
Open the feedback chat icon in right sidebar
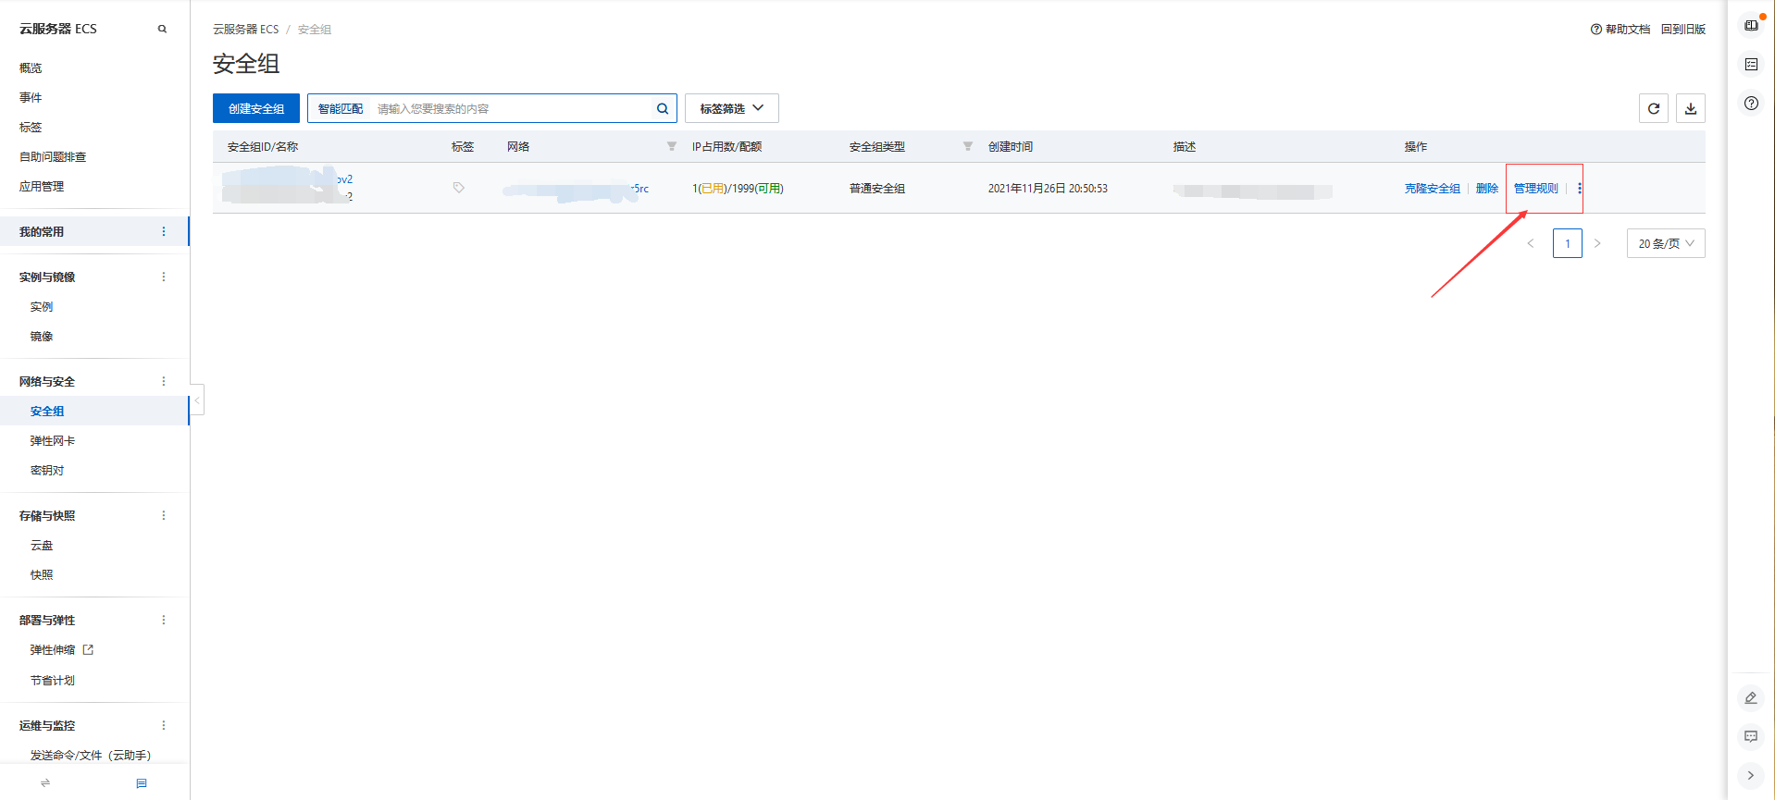[1751, 736]
